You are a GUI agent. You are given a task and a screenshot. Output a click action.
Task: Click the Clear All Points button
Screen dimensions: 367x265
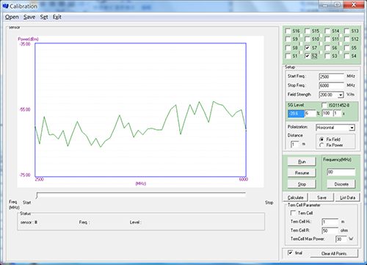[x=334, y=253]
